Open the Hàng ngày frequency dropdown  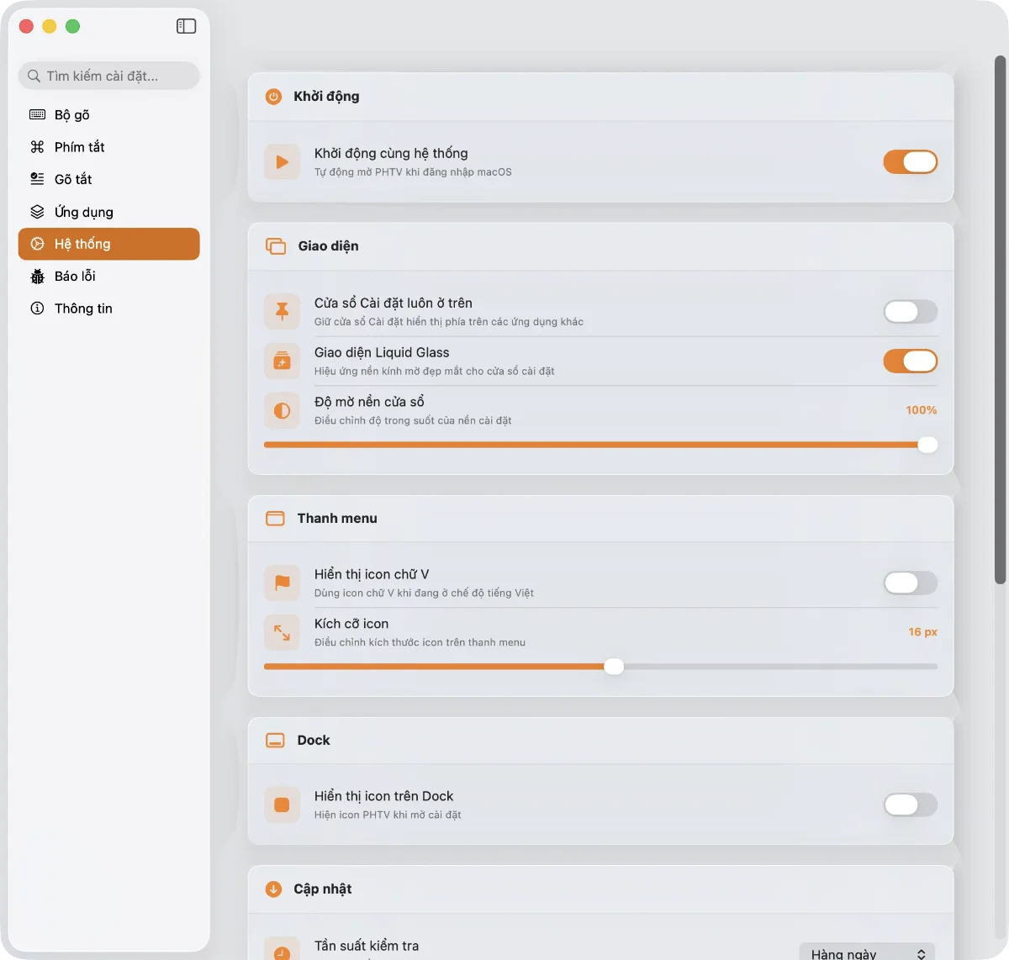(866, 952)
